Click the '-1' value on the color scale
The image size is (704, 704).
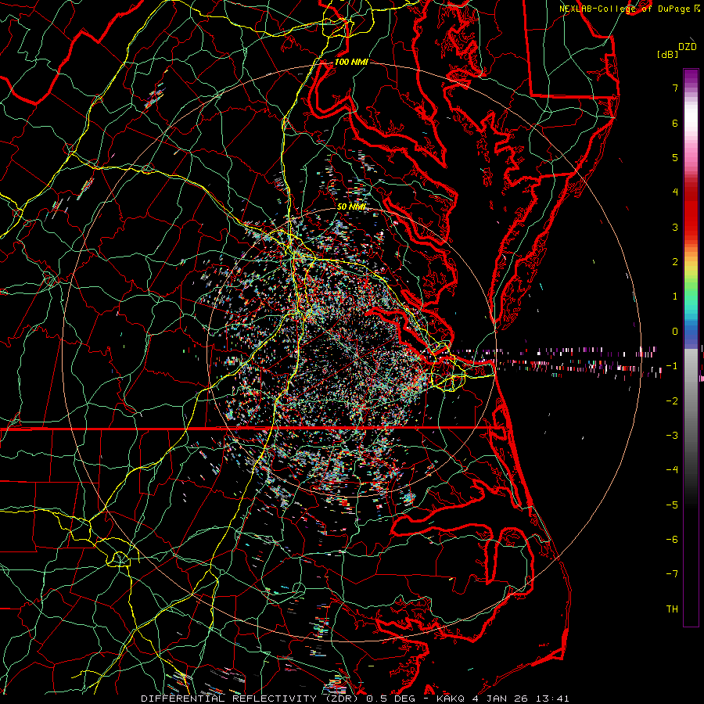click(672, 366)
